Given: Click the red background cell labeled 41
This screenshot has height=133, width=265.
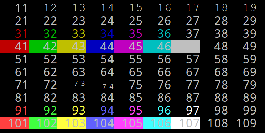Looking at the screenshot, I should click(15, 46).
